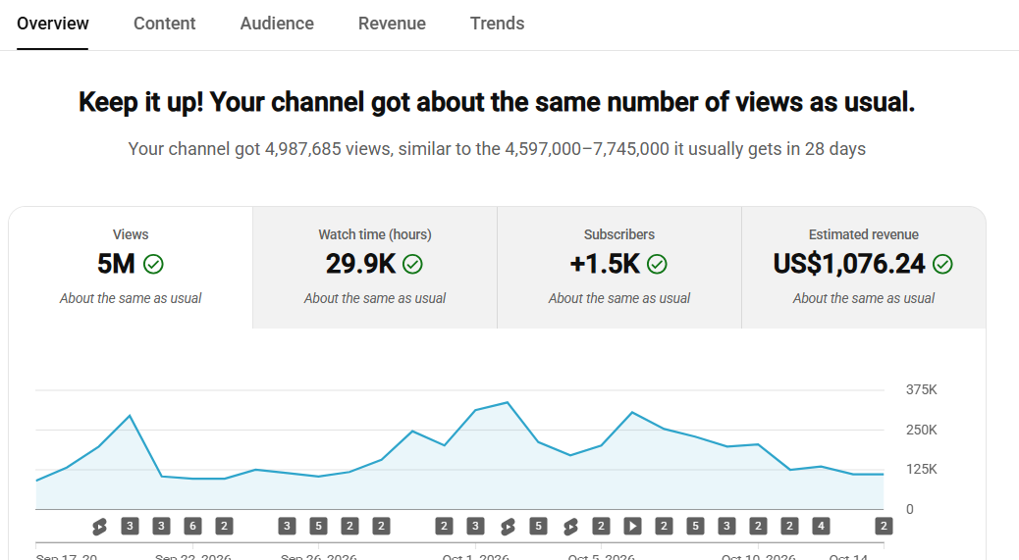
Task: Click the badge 2 directly left of badge 4
Action: tap(789, 527)
